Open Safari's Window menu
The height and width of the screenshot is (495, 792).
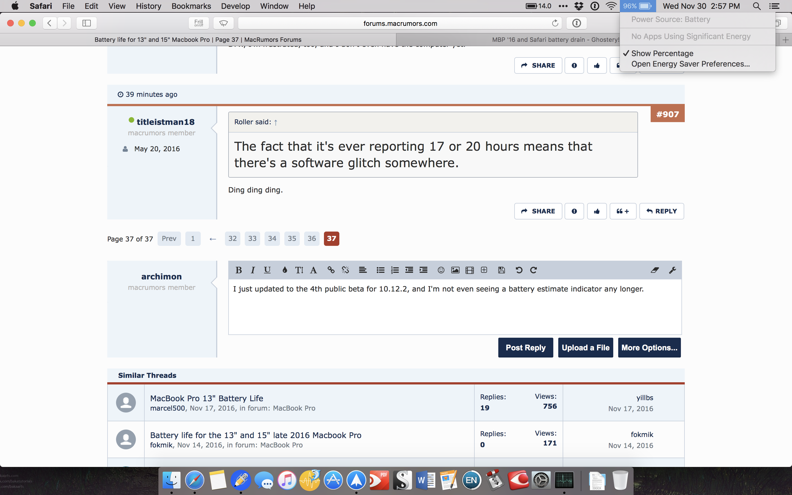click(274, 6)
